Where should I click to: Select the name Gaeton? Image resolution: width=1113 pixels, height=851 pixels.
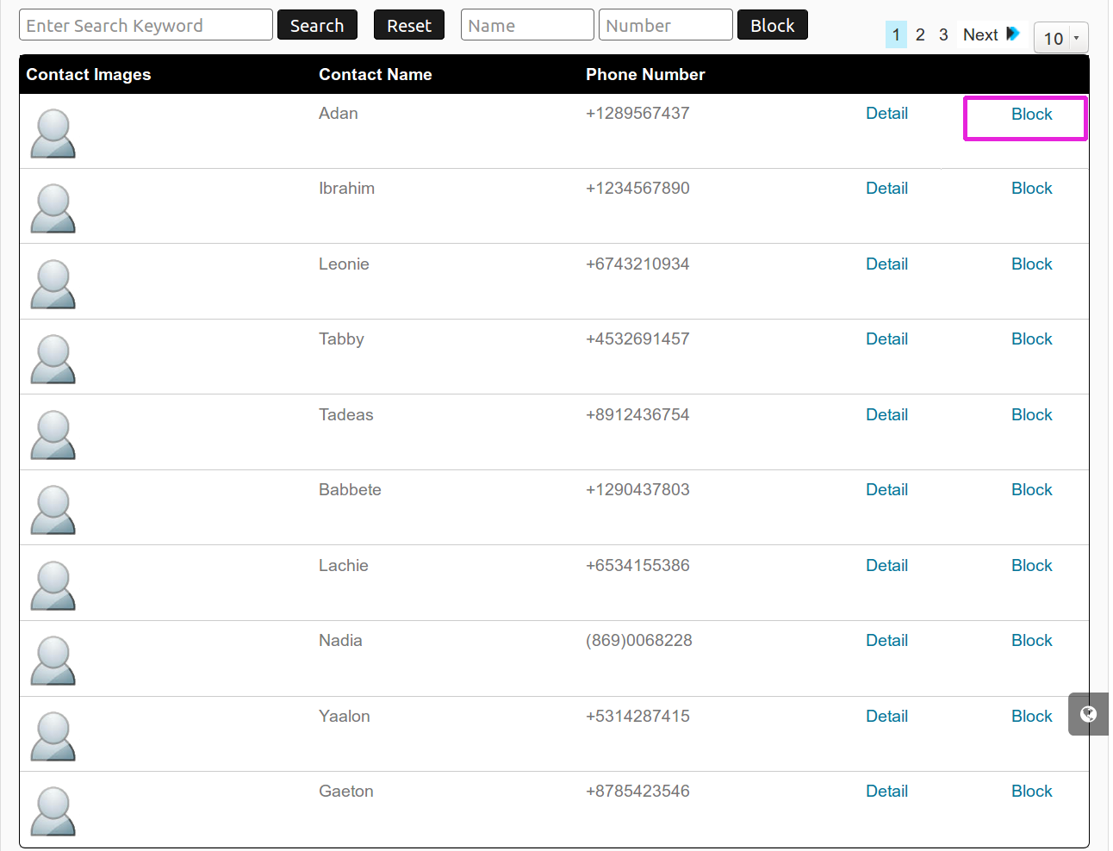click(x=345, y=792)
